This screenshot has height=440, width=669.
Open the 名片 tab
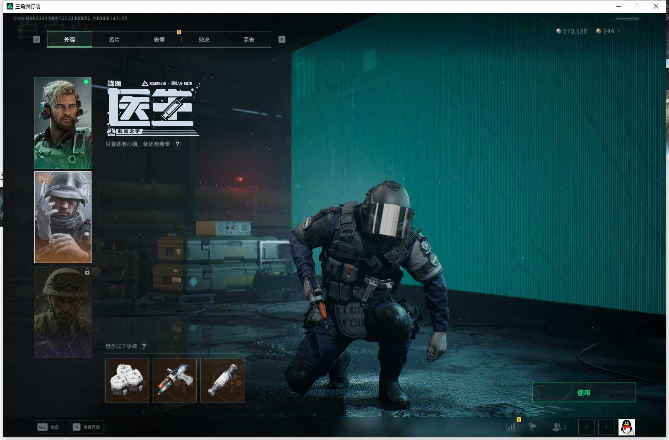[x=114, y=39]
